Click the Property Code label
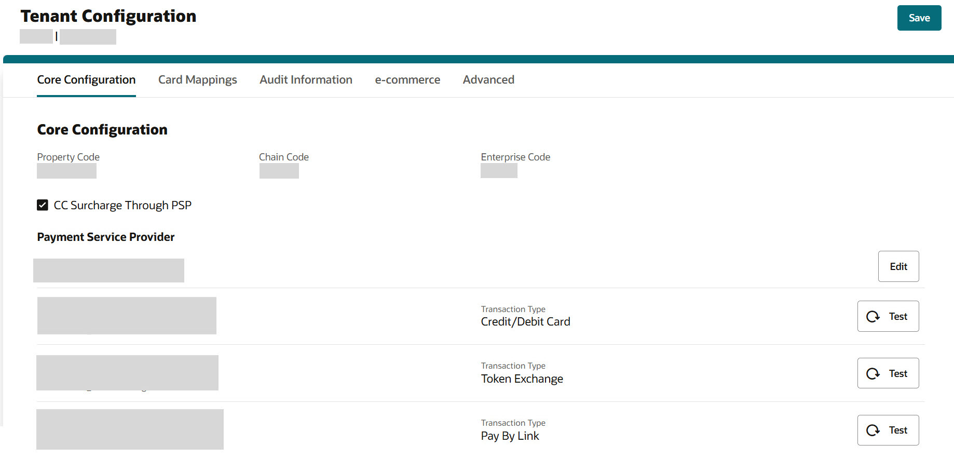 click(68, 157)
